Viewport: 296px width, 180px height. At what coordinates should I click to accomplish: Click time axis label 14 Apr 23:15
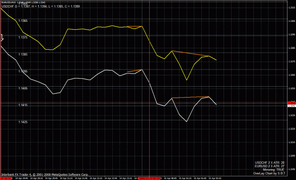(126, 178)
